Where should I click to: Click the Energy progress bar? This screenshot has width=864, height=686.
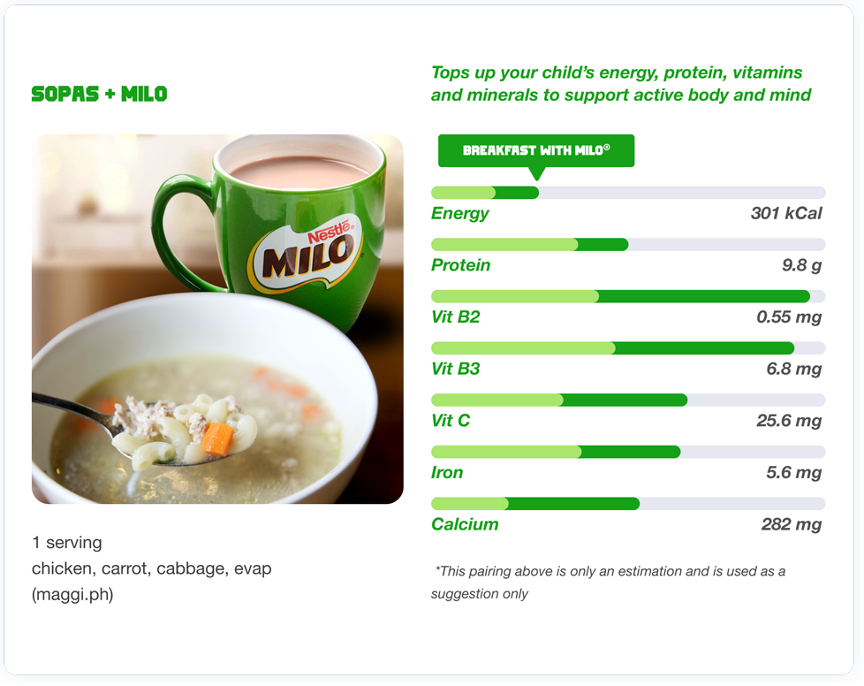[628, 193]
